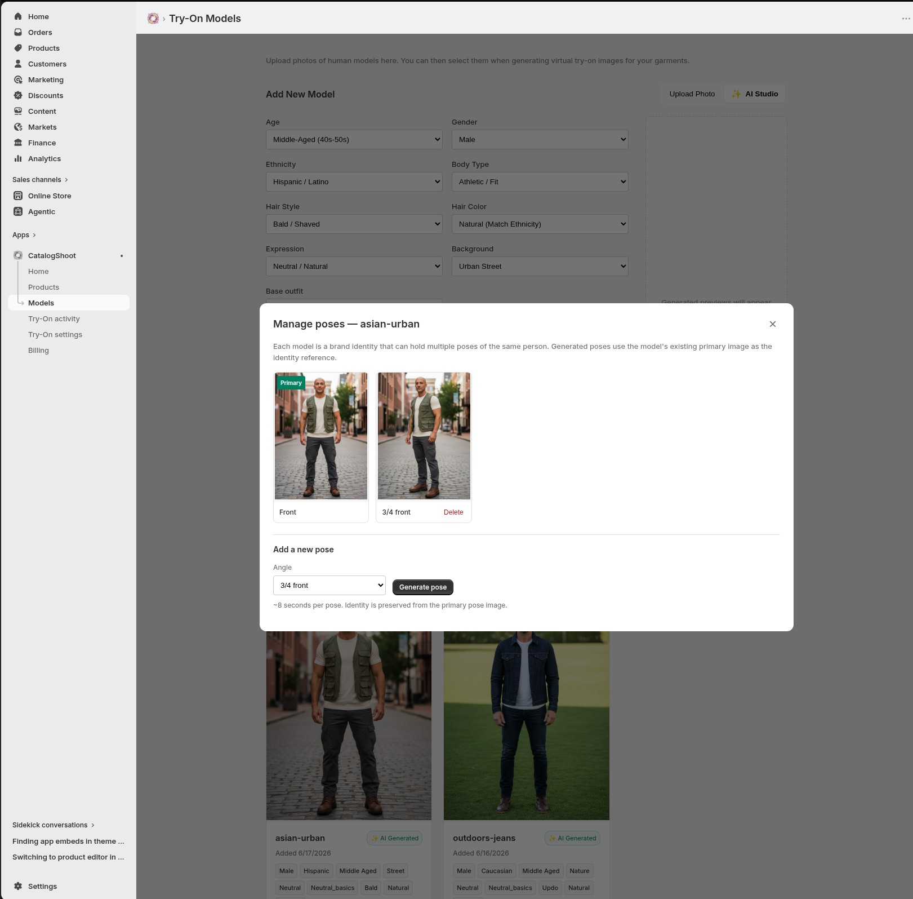Select the Primary Front pose thumbnail
913x899 pixels.
[321, 436]
